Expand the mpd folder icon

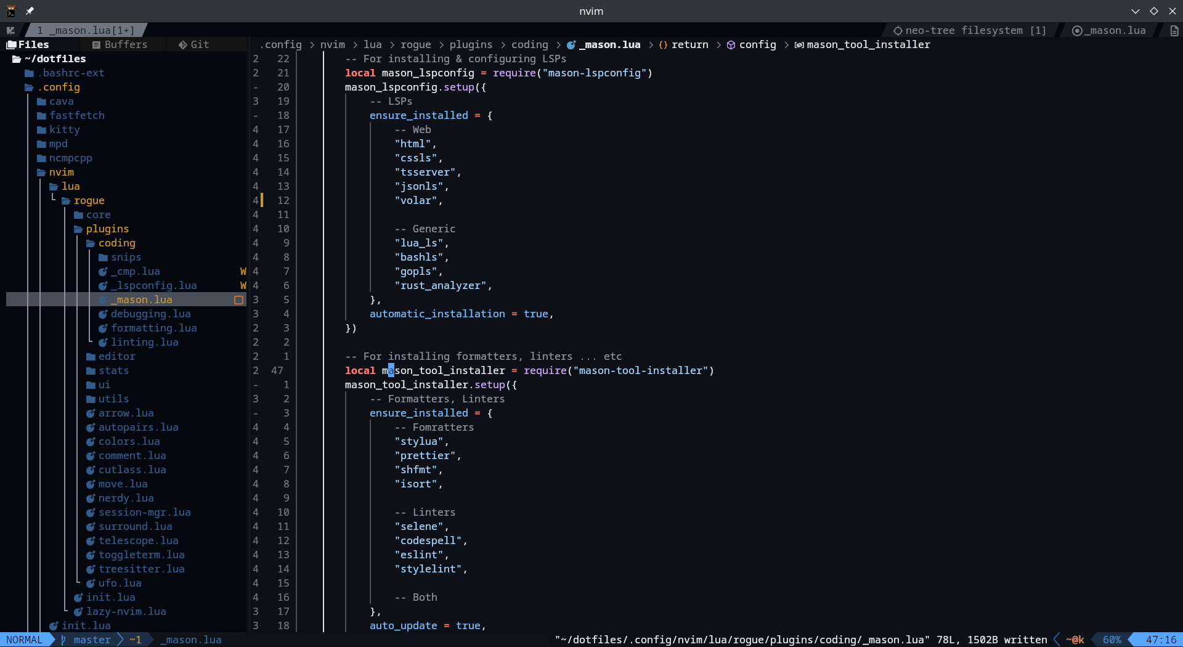[41, 144]
